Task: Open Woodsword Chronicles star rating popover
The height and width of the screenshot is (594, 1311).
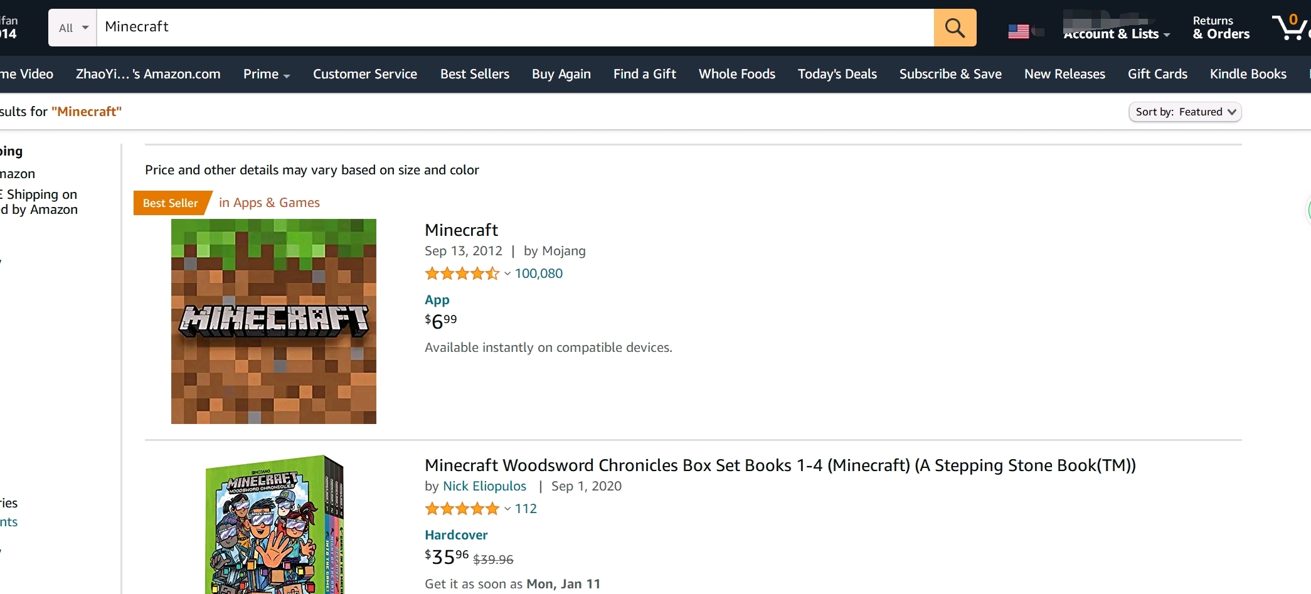Action: point(467,509)
